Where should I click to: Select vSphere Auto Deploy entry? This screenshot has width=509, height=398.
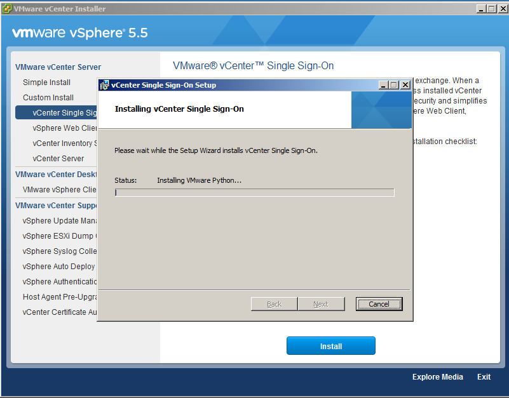58,267
